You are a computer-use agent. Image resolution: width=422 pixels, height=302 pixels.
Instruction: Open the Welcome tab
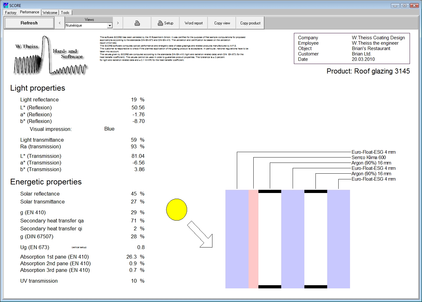click(50, 13)
